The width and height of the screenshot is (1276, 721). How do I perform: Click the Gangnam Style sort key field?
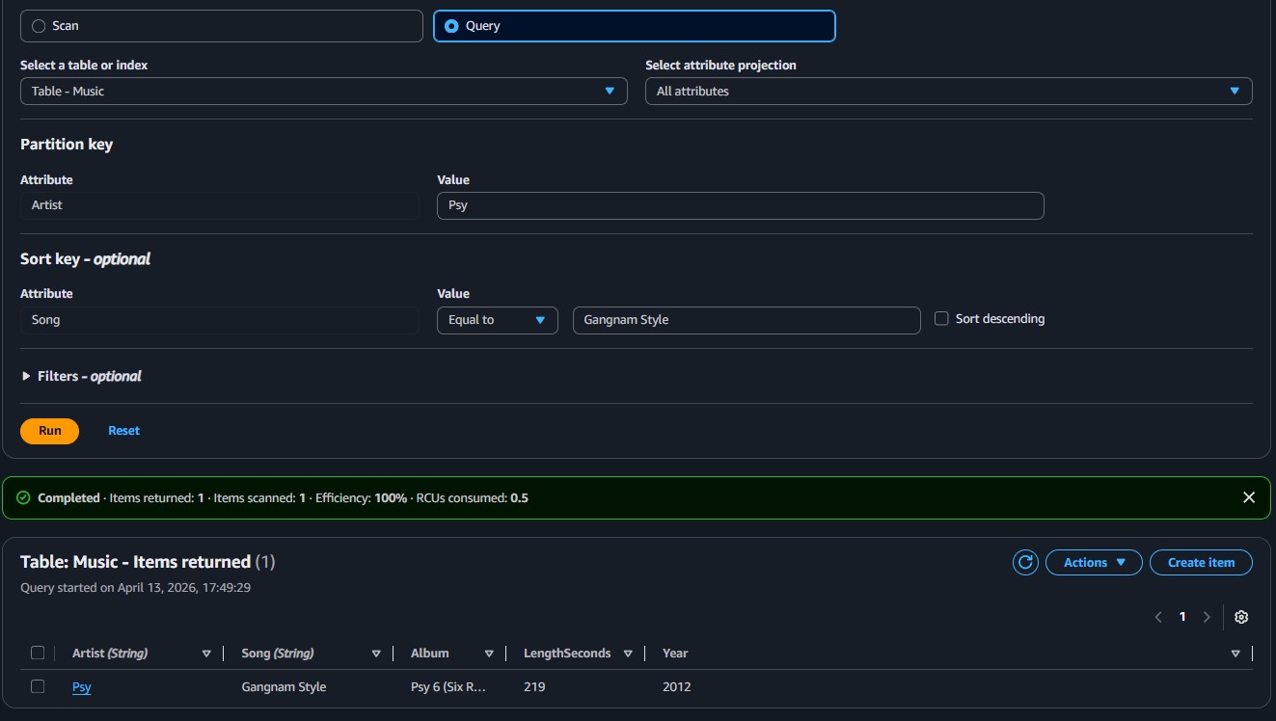point(747,320)
